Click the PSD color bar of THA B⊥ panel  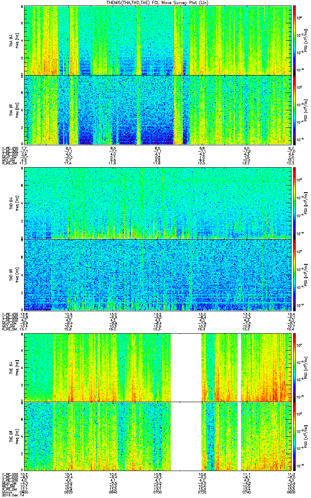point(294,40)
